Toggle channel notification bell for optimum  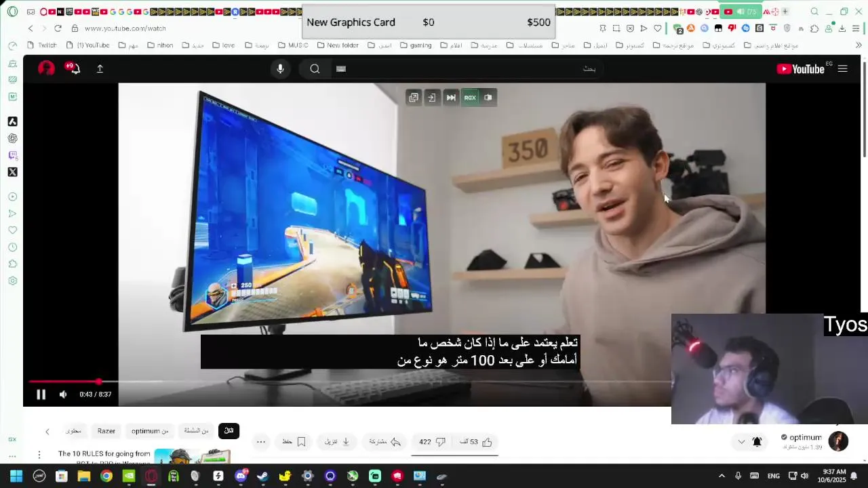click(757, 442)
